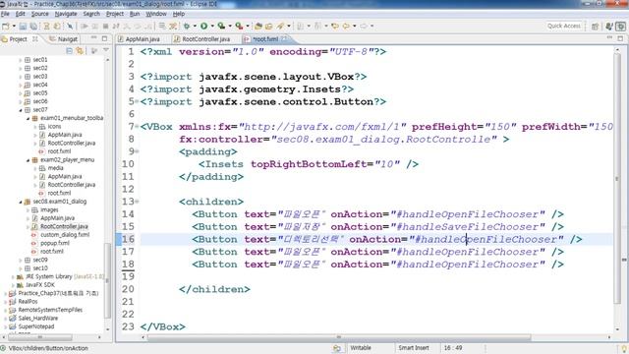The width and height of the screenshot is (629, 354).
Task: Open the Window menu
Action: [156, 14]
